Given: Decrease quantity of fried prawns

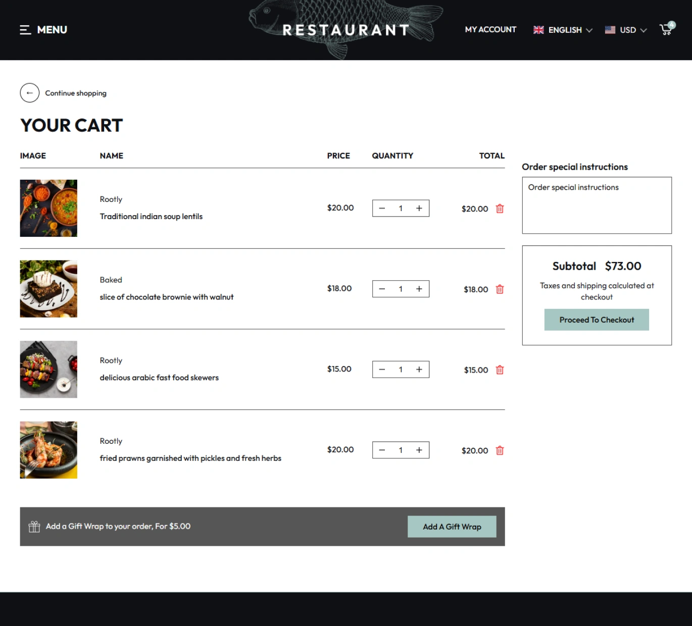Looking at the screenshot, I should tap(382, 450).
